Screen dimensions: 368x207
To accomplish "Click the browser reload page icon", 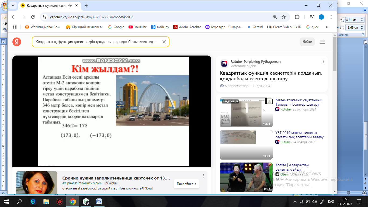I will click(33, 17).
